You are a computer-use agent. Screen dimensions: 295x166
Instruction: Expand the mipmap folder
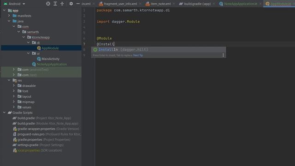pyautogui.click(x=14, y=102)
